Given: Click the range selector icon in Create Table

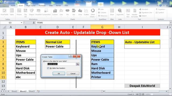Looking at the screenshot, I should coord(77,64).
